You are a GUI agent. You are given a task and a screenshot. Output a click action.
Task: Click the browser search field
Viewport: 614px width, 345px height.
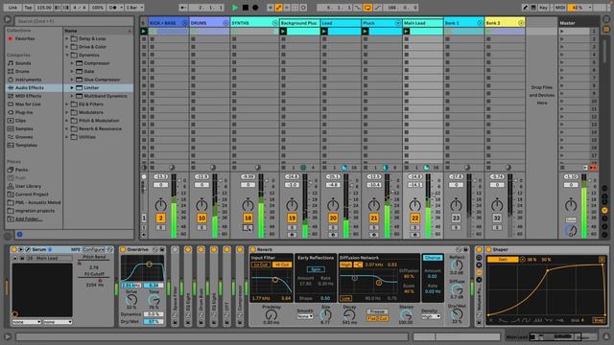tap(75, 21)
